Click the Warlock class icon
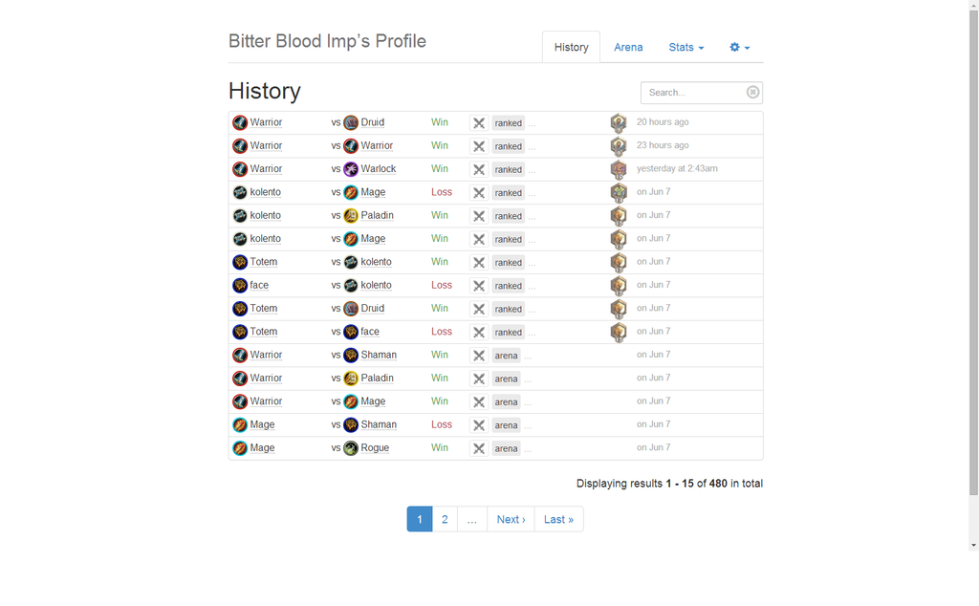Image resolution: width=979 pixels, height=606 pixels. [x=351, y=169]
